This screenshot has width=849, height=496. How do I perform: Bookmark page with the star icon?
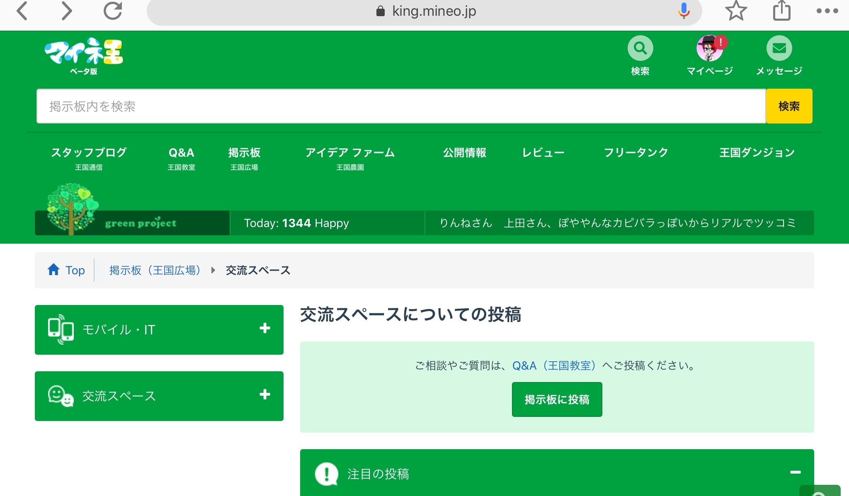point(736,11)
